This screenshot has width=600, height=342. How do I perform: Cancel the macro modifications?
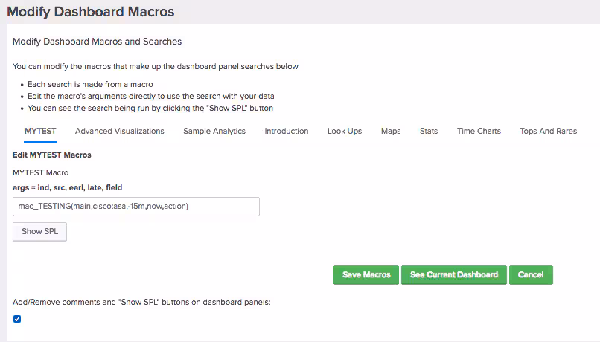pos(531,274)
